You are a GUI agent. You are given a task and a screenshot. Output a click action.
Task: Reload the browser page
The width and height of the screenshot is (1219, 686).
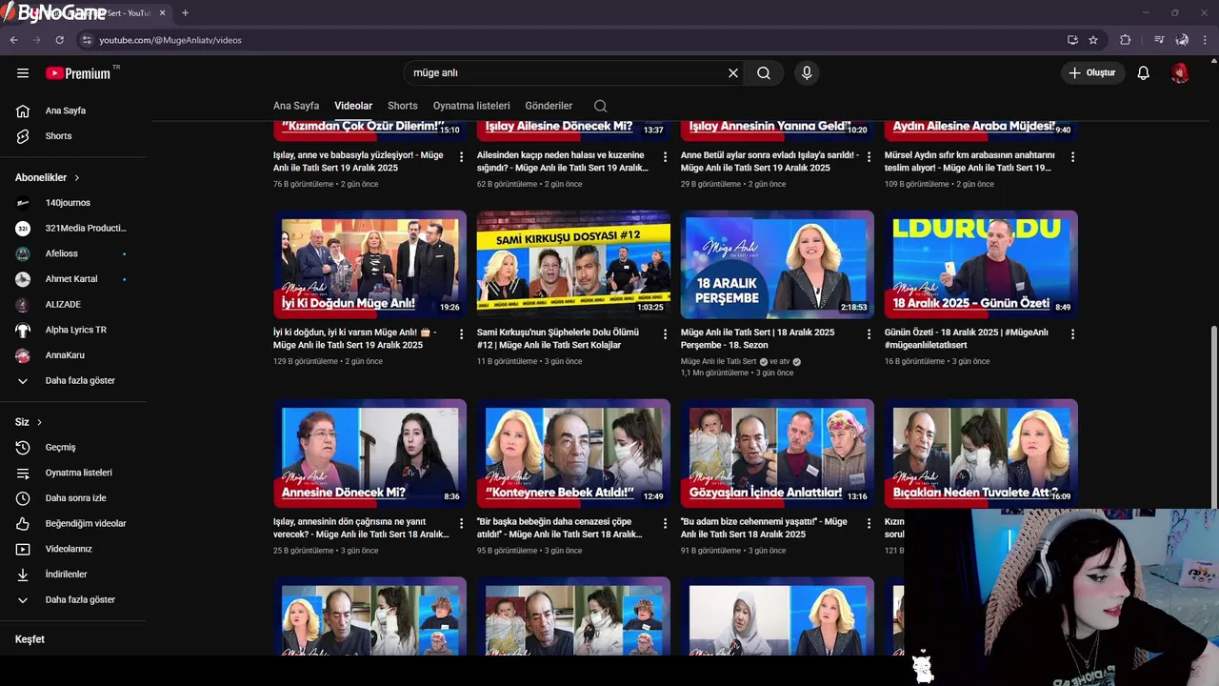[59, 40]
